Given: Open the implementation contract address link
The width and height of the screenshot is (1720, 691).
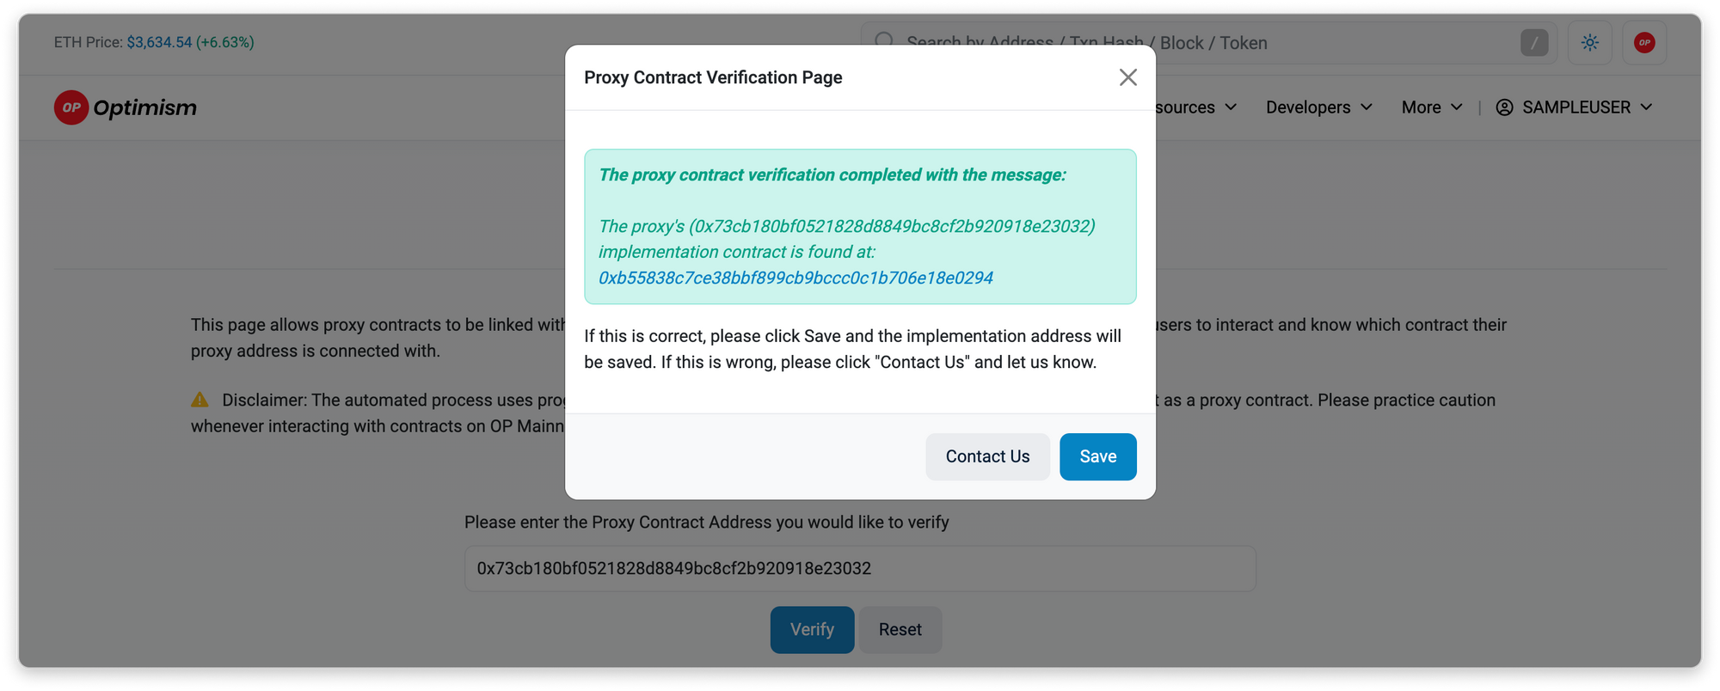Looking at the screenshot, I should pos(795,278).
